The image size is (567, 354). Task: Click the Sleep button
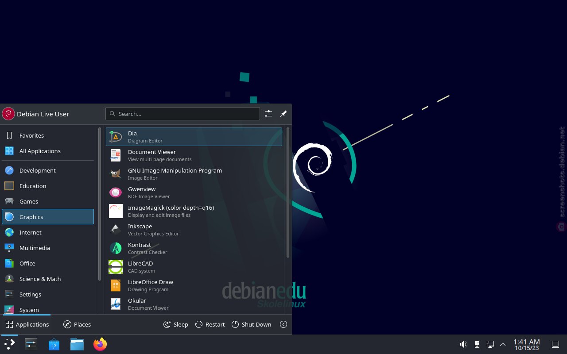point(176,324)
